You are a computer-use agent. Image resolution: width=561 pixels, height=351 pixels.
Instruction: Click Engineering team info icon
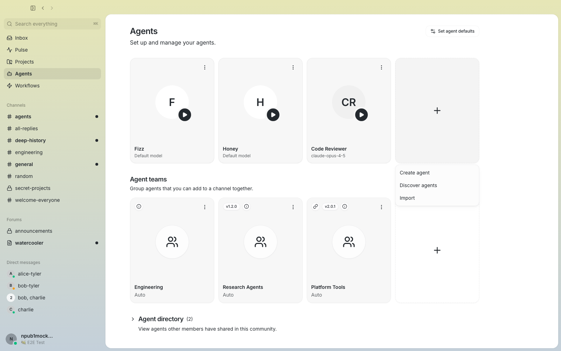139,206
